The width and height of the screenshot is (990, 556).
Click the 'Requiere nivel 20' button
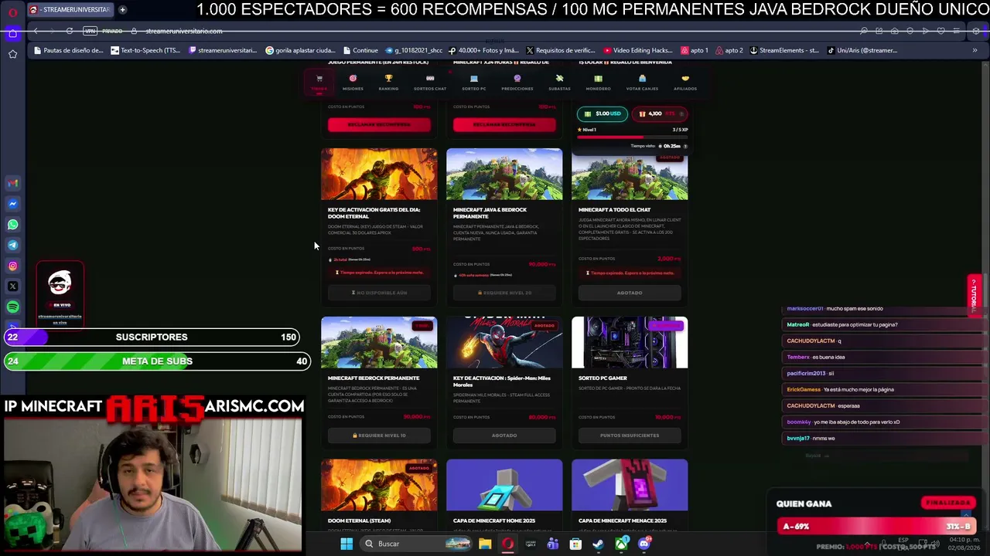(504, 293)
